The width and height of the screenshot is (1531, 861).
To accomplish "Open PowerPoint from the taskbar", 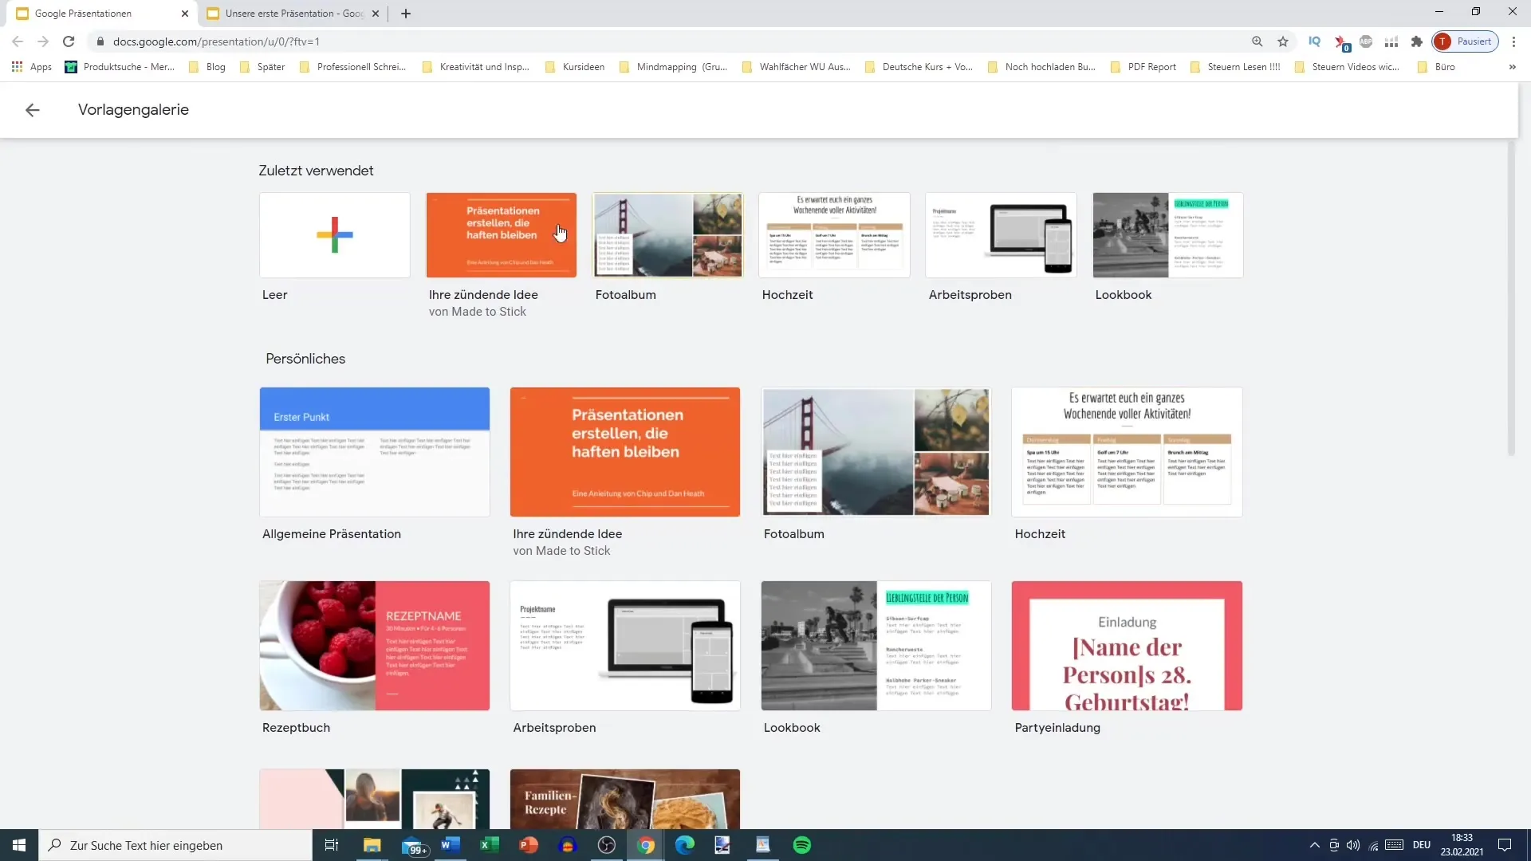I will tap(529, 845).
